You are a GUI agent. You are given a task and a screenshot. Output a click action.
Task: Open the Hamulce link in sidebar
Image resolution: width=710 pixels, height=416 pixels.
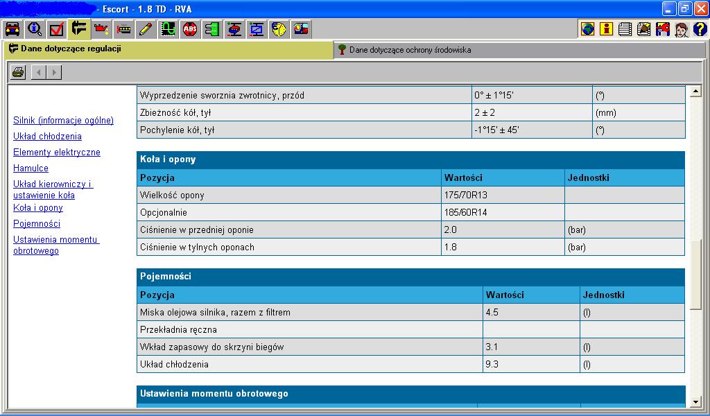point(31,168)
